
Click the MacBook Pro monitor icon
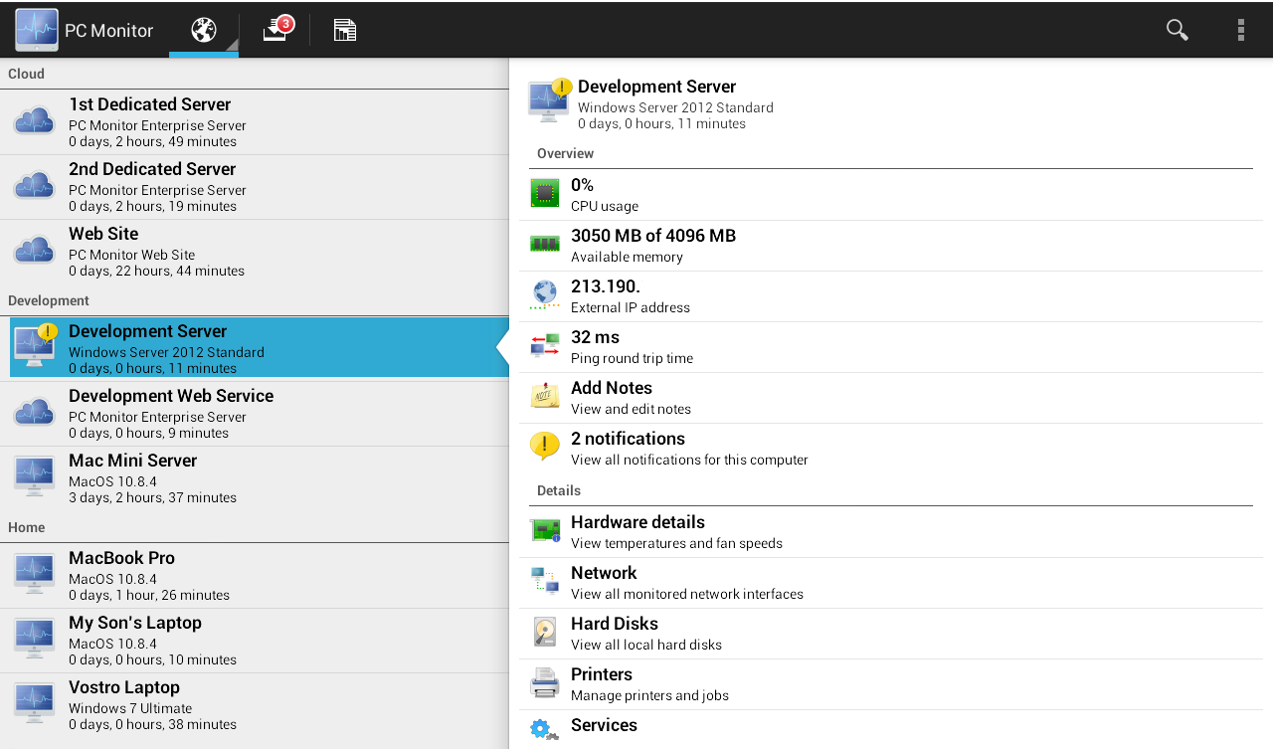35,575
